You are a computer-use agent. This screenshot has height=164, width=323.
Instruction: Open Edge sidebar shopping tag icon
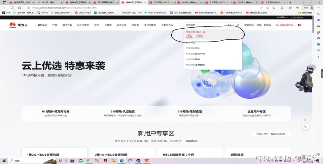(319, 20)
